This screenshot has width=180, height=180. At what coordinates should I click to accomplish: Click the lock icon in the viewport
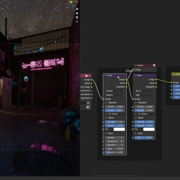pos(77,21)
